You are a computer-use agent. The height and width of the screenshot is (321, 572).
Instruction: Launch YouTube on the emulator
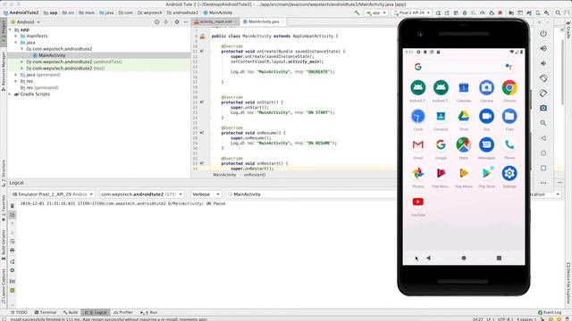[x=418, y=202]
